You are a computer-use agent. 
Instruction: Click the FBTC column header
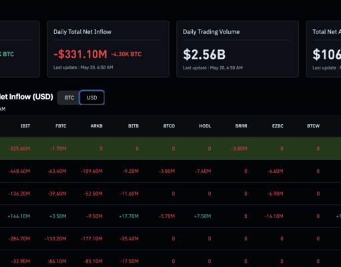61,126
